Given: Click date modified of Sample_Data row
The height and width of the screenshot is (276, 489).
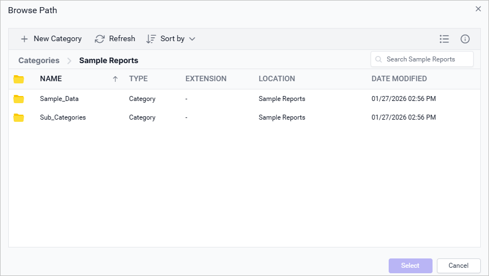Looking at the screenshot, I should point(403,99).
